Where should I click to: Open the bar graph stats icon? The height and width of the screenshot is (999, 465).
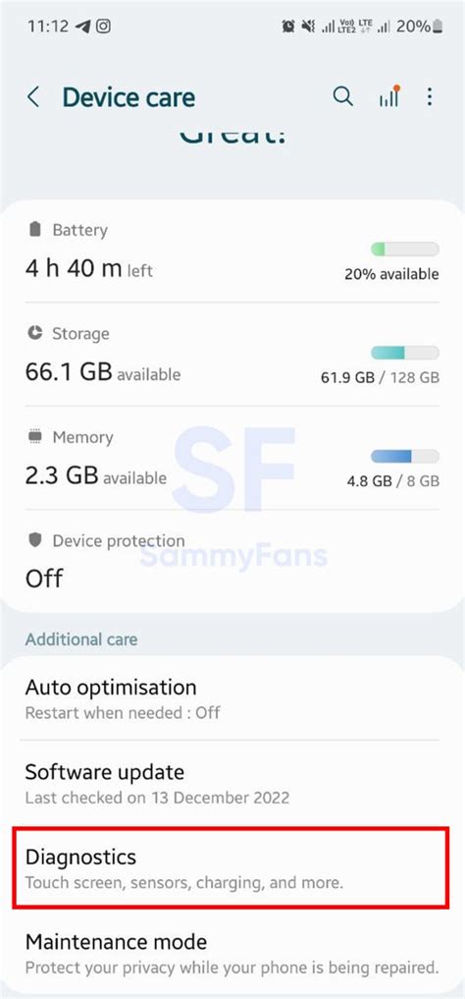coord(389,96)
